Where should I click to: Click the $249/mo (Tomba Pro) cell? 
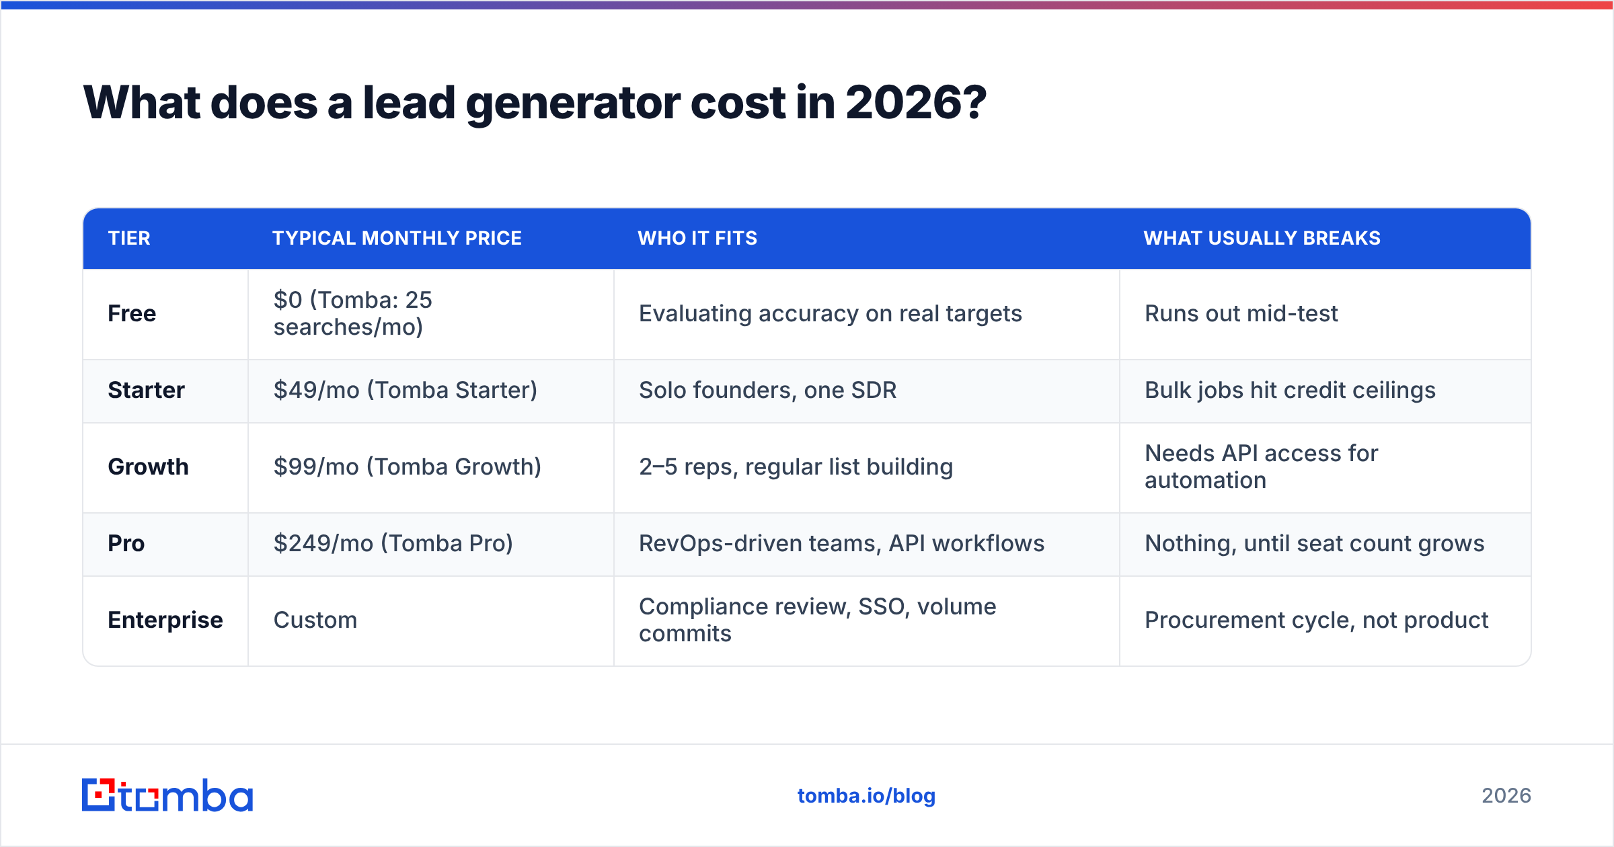(431, 544)
